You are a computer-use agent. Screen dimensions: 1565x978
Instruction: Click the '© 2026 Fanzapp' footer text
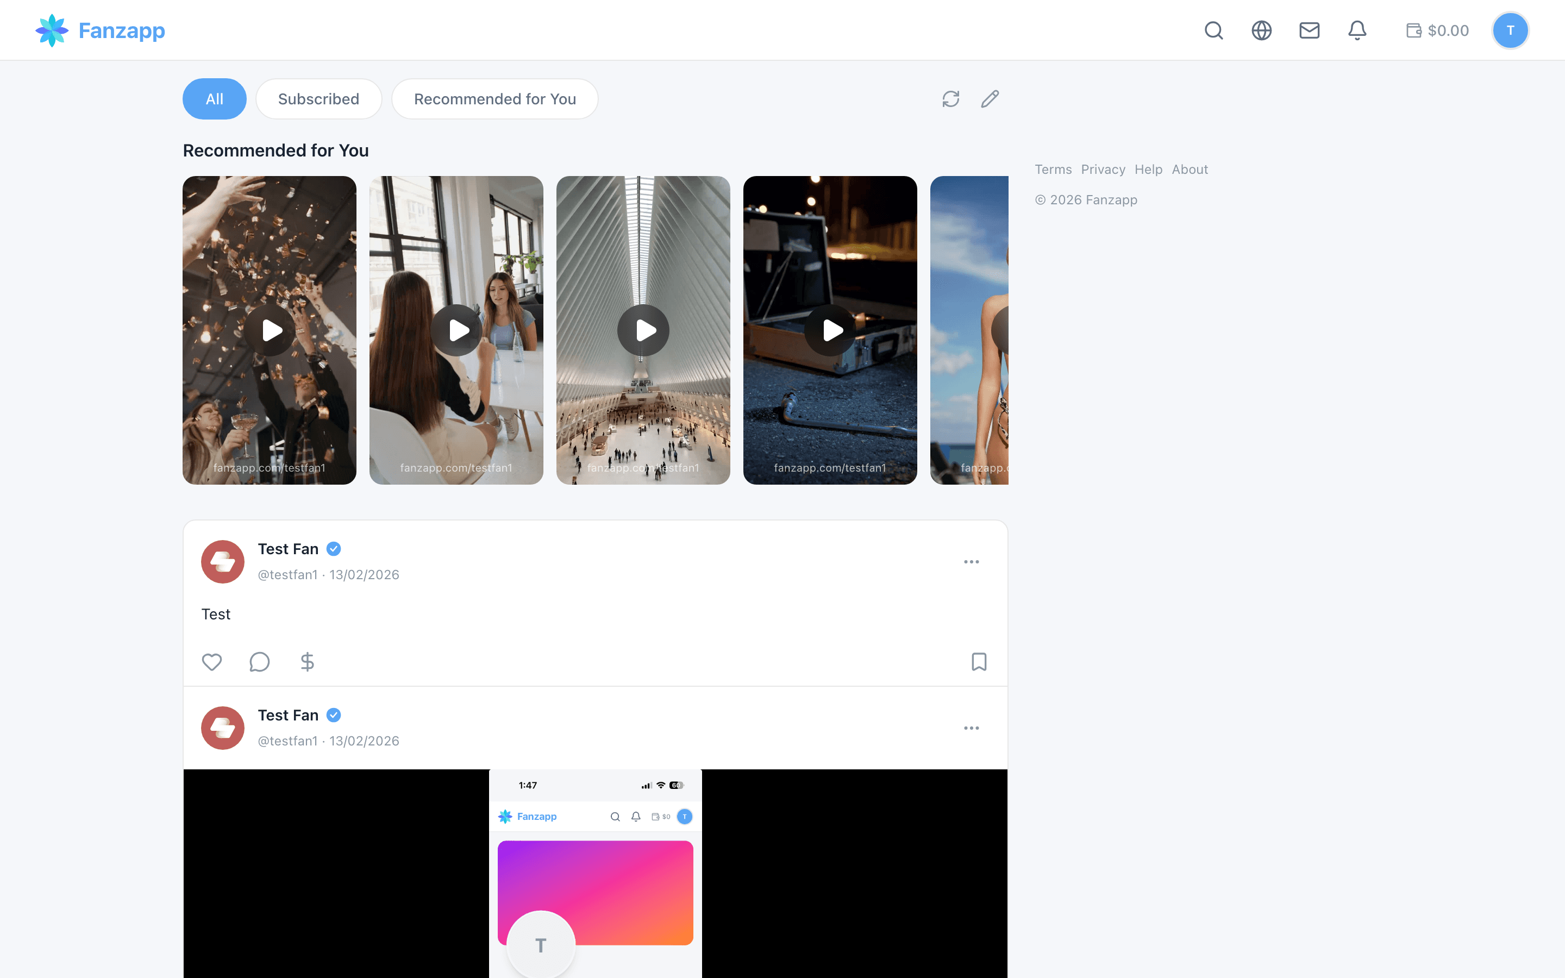(x=1086, y=200)
